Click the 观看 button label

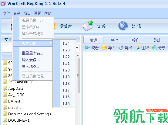(x=95, y=48)
